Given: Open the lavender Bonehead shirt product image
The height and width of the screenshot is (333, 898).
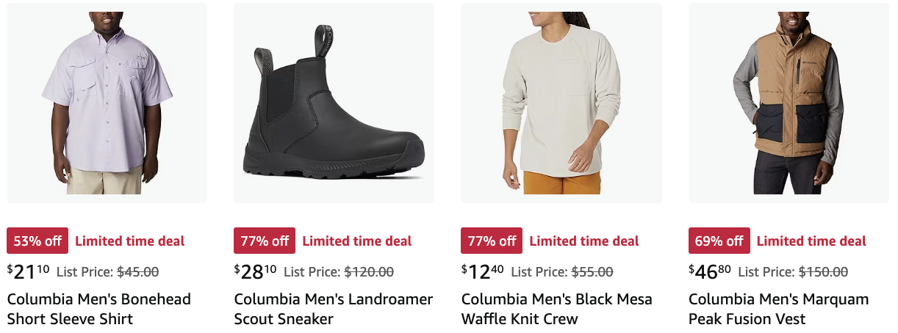Looking at the screenshot, I should click(107, 103).
